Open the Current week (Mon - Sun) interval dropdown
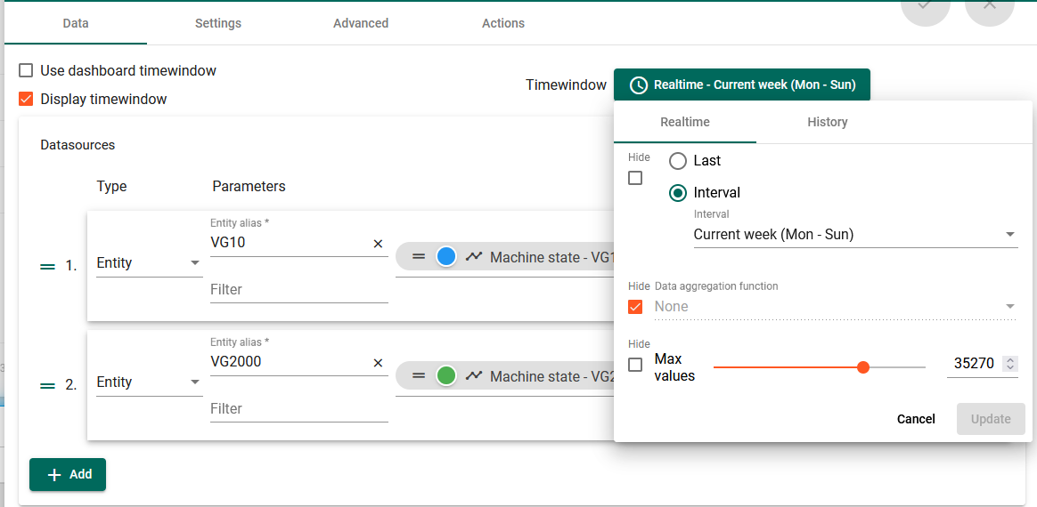This screenshot has width=1037, height=507. point(856,234)
